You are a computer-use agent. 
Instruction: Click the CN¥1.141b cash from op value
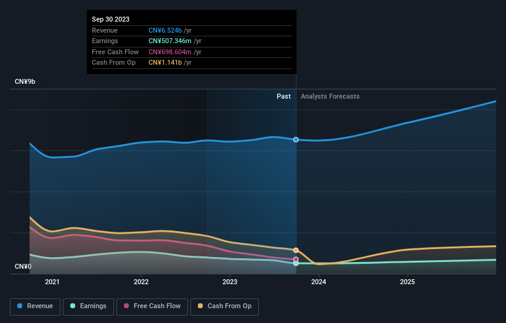coord(165,63)
